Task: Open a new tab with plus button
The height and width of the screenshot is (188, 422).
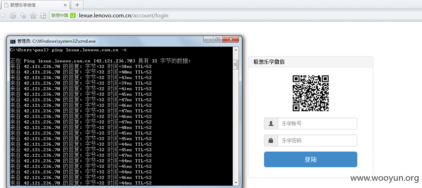Action: pos(77,5)
